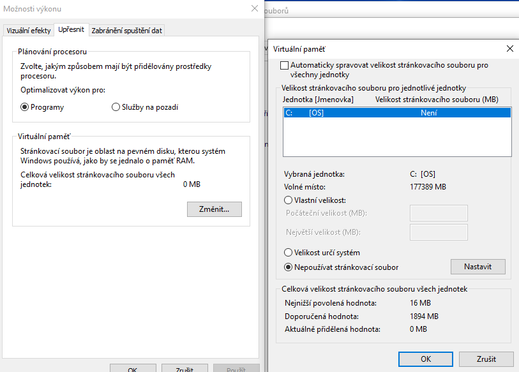Enable Automaticky spravovat velikost stránkovacího souboru checkbox
This screenshot has height=372, width=519.
click(x=285, y=66)
